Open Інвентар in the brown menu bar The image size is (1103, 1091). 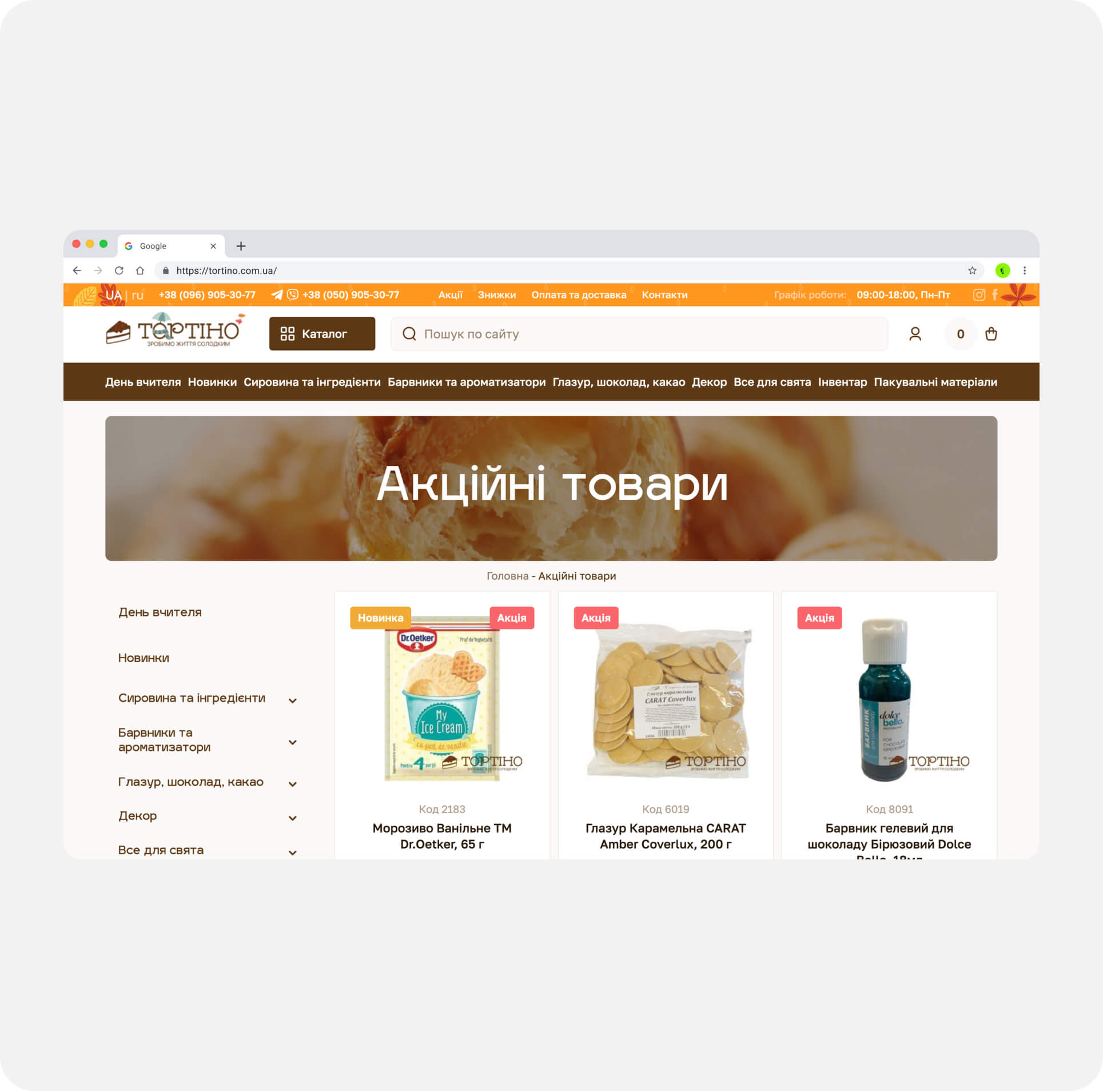tap(842, 382)
